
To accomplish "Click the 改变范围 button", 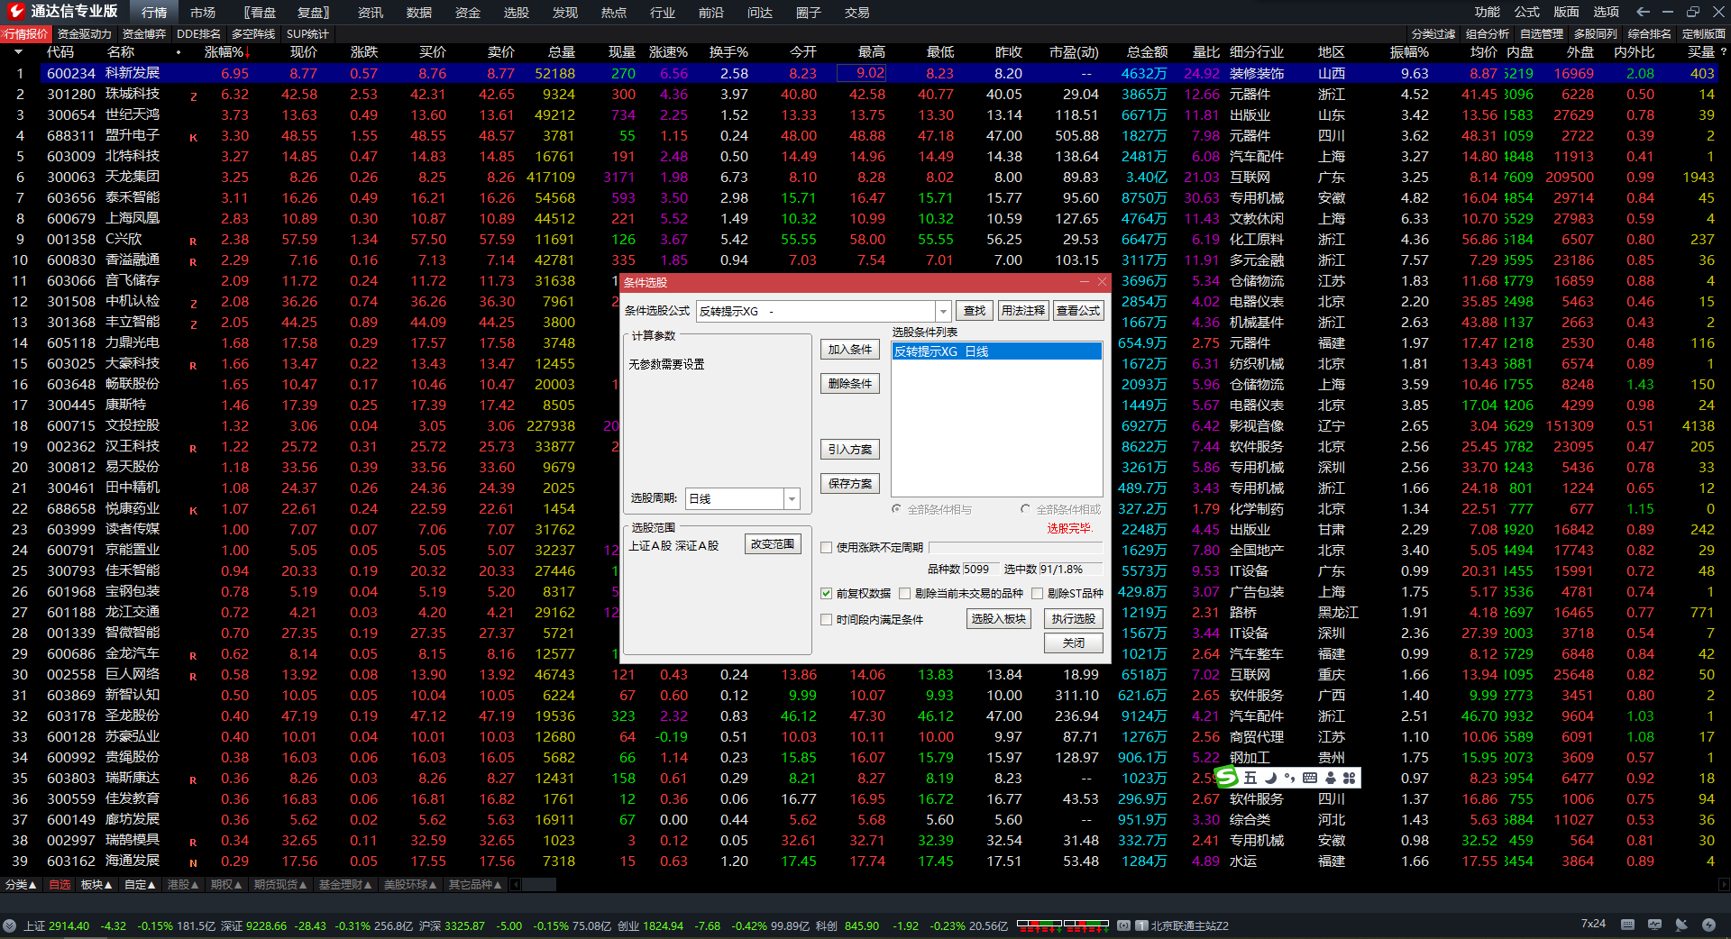I will 773,544.
